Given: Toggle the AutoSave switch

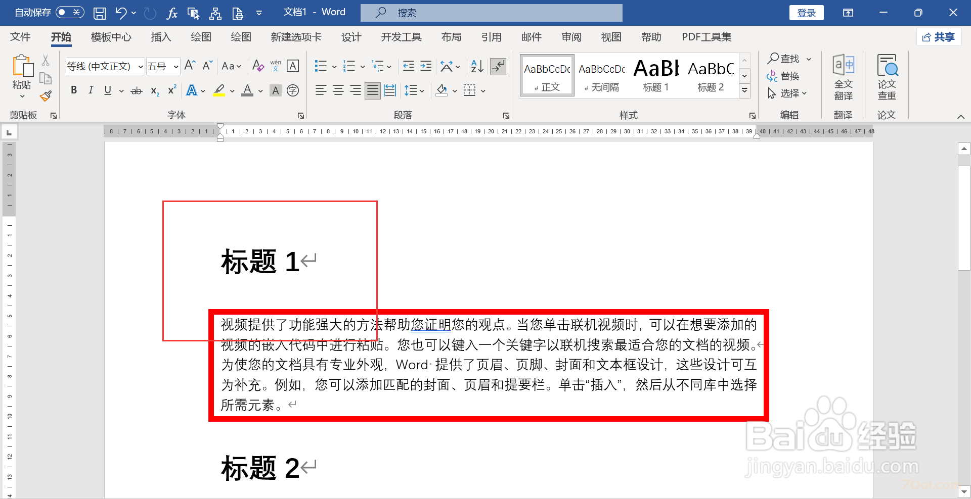Looking at the screenshot, I should 70,12.
